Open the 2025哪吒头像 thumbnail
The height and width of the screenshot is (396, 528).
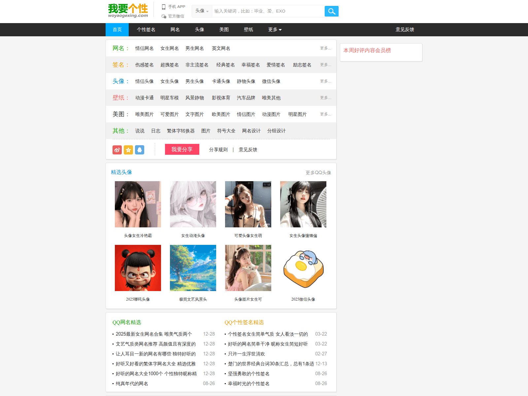coord(138,268)
